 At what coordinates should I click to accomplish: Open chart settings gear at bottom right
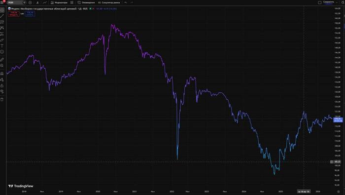[x=339, y=192]
